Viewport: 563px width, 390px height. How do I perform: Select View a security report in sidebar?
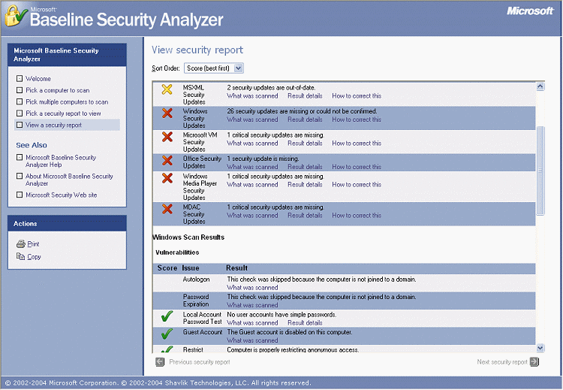[x=53, y=125]
